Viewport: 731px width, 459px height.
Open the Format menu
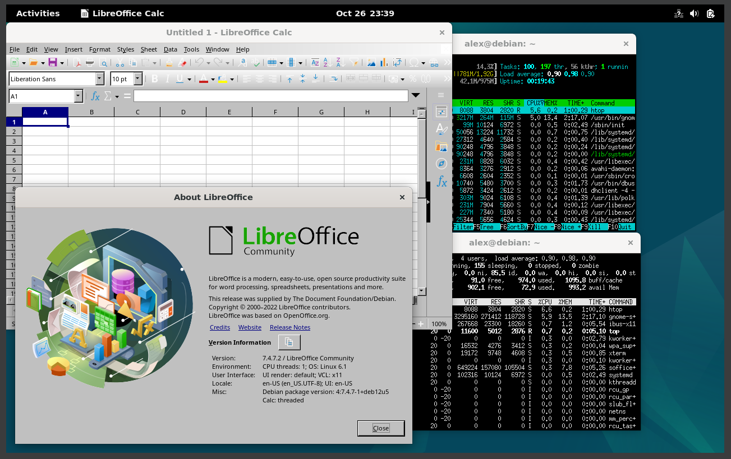[100, 49]
